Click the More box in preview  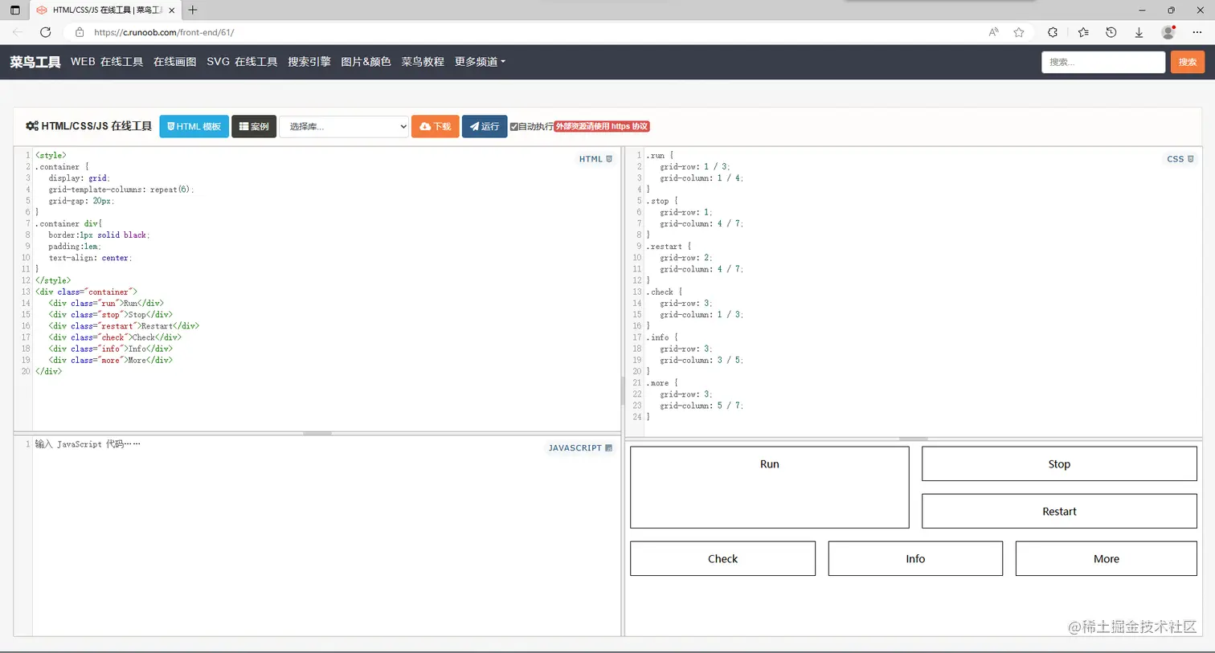(x=1107, y=559)
